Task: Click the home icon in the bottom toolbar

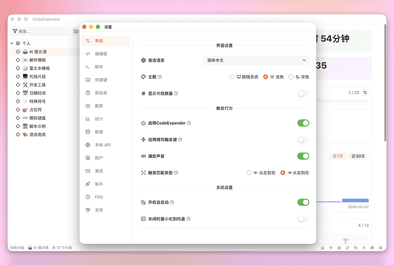Action: (322, 248)
